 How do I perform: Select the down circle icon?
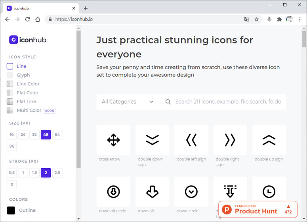coord(191,192)
